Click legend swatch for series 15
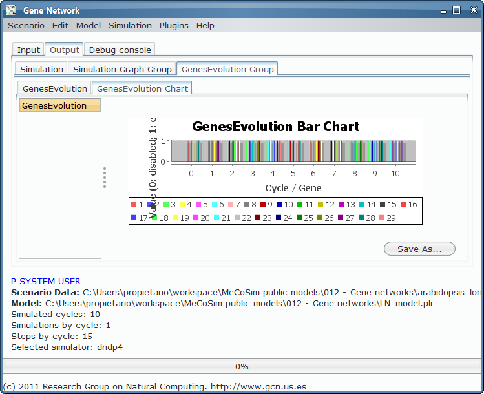Image resolution: width=484 pixels, height=394 pixels. (x=383, y=204)
